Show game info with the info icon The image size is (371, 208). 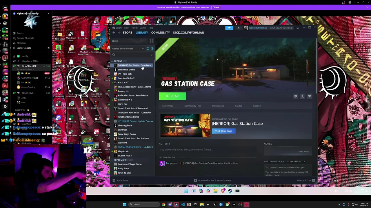point(303,96)
